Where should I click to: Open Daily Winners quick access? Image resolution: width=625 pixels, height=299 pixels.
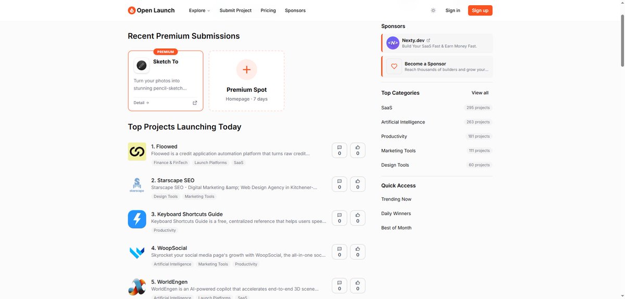coord(396,214)
